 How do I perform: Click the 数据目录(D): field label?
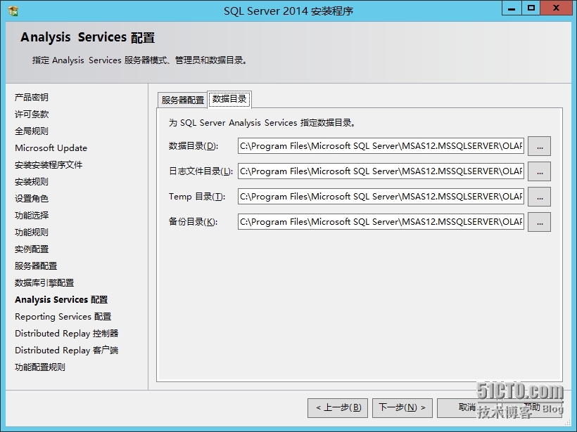[194, 146]
